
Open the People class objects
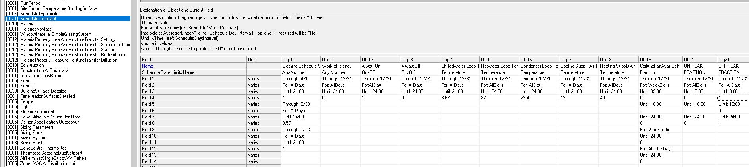tap(27, 101)
